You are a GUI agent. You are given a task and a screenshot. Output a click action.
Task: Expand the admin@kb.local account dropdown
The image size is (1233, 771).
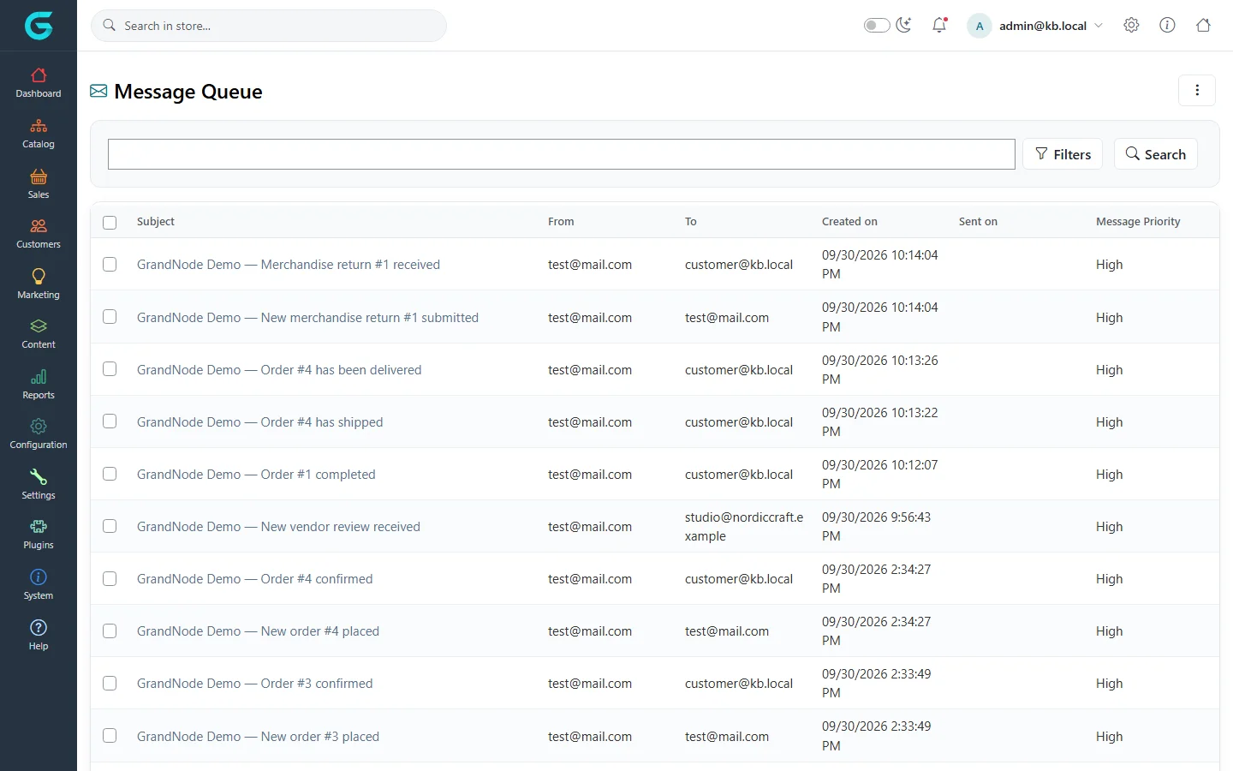[1035, 26]
